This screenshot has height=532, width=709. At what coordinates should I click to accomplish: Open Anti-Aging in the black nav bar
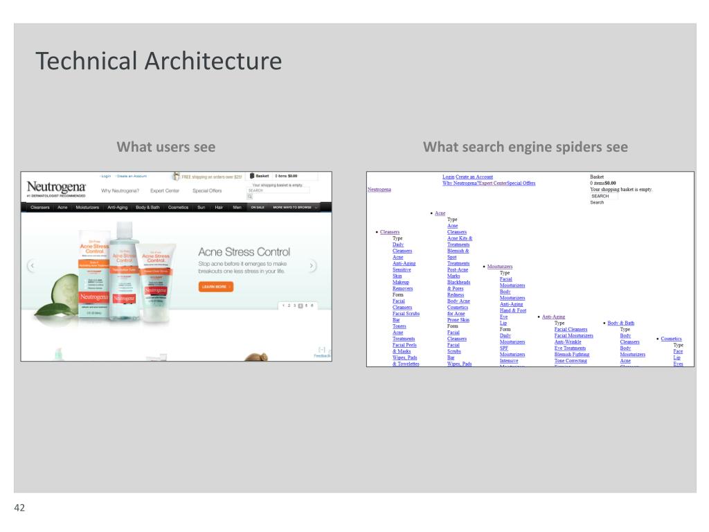click(118, 207)
